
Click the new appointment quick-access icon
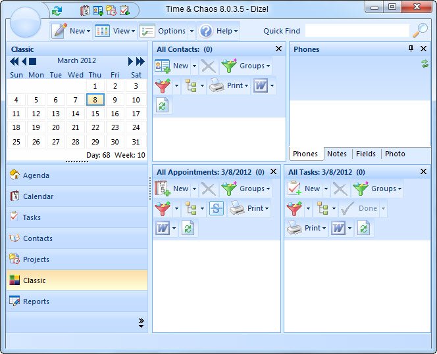[x=85, y=11]
